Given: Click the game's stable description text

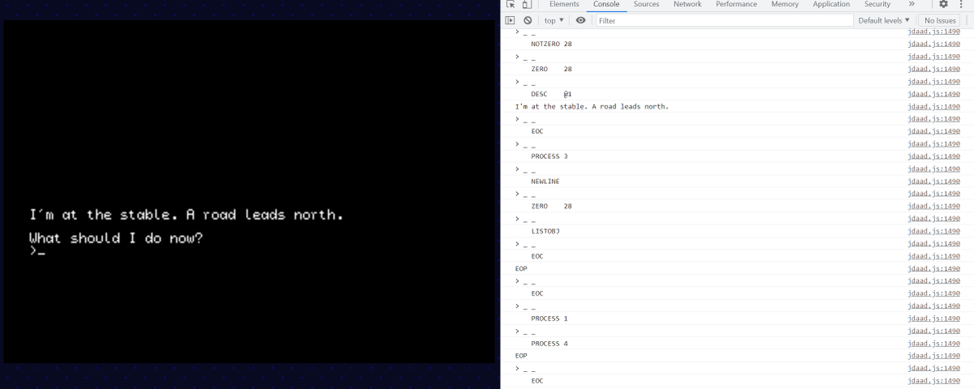Looking at the screenshot, I should click(187, 215).
